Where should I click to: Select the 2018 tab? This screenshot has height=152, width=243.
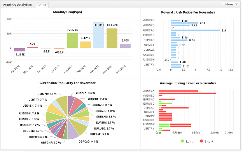(x=42, y=5)
